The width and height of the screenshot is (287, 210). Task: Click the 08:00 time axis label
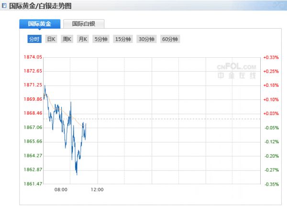(61, 189)
